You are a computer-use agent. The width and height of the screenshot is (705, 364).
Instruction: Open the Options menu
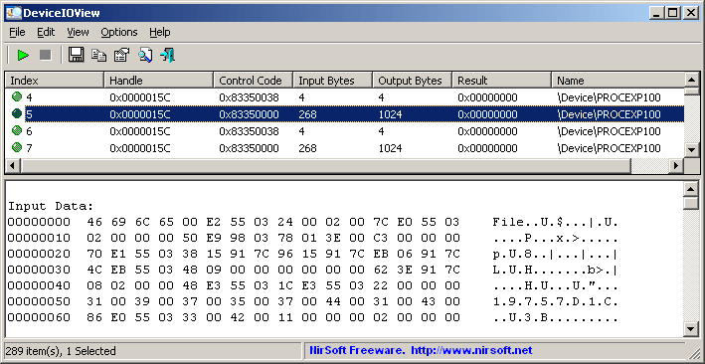pos(119,33)
